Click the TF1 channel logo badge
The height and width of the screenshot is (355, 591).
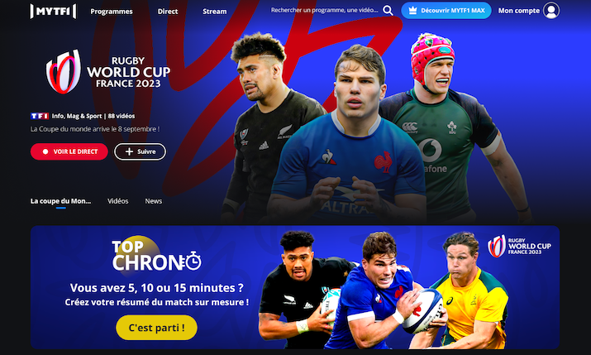(x=40, y=116)
